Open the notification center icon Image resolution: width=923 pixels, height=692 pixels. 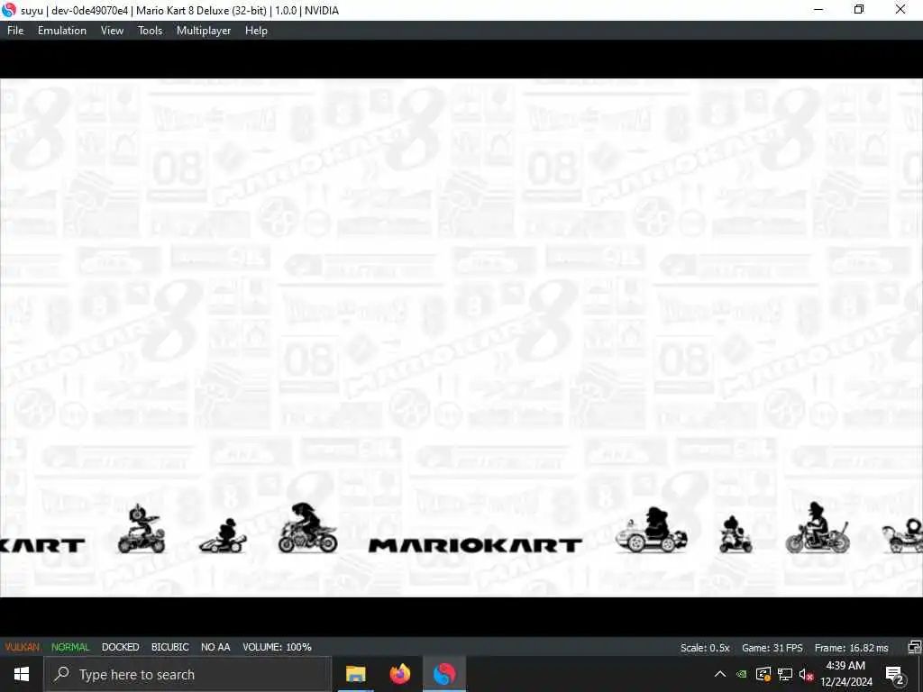895,674
